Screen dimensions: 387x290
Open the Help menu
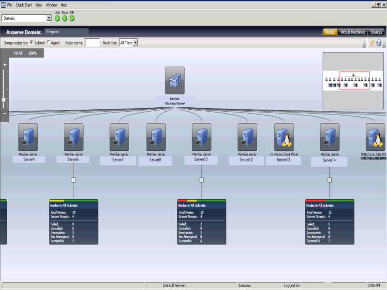tap(64, 5)
